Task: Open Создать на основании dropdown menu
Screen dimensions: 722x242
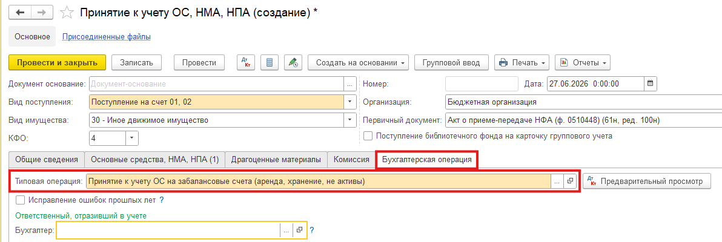Action: point(358,62)
